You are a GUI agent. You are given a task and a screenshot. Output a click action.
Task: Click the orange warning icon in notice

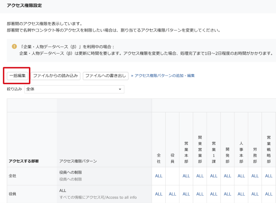click(14, 46)
